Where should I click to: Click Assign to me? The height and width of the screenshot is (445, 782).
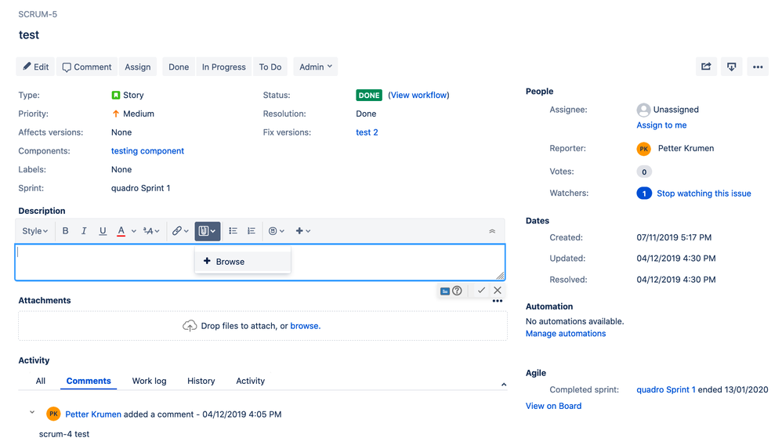click(661, 125)
